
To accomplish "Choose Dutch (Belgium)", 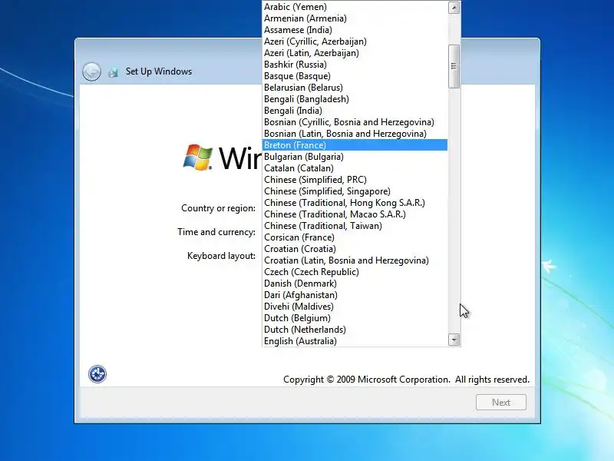I will pos(355,318).
